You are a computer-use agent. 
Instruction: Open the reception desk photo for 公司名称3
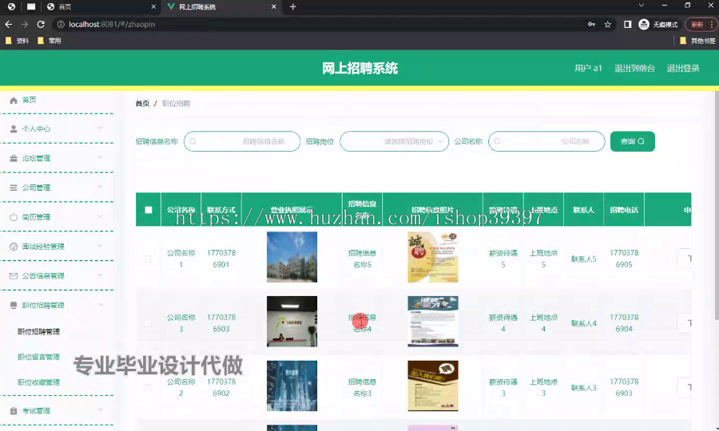(x=292, y=322)
